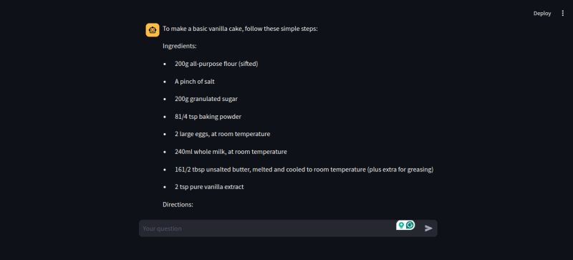Click the '200g all-purpose flour (sifted)' line

[216, 64]
